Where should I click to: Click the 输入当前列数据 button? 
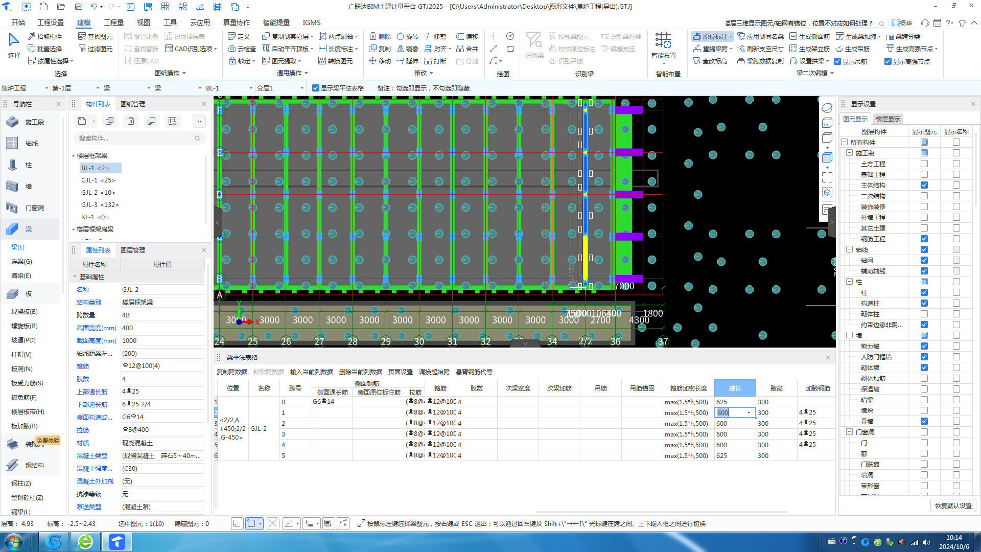(311, 372)
